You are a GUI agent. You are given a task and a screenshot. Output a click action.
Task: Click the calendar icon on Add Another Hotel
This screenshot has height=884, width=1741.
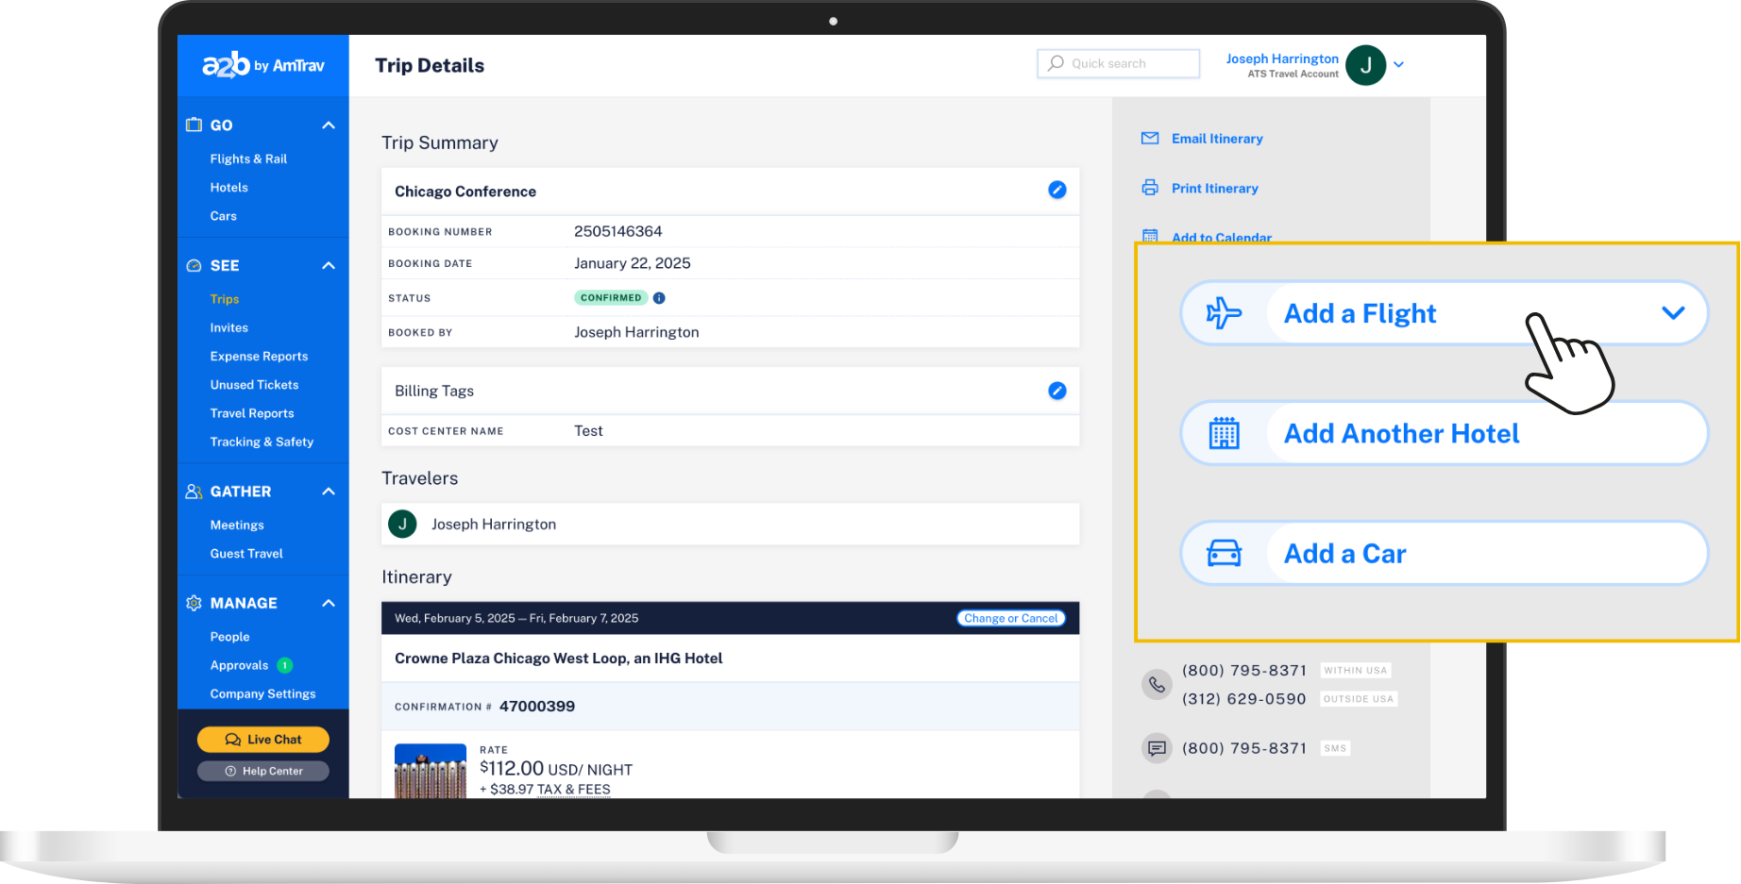[1224, 434]
